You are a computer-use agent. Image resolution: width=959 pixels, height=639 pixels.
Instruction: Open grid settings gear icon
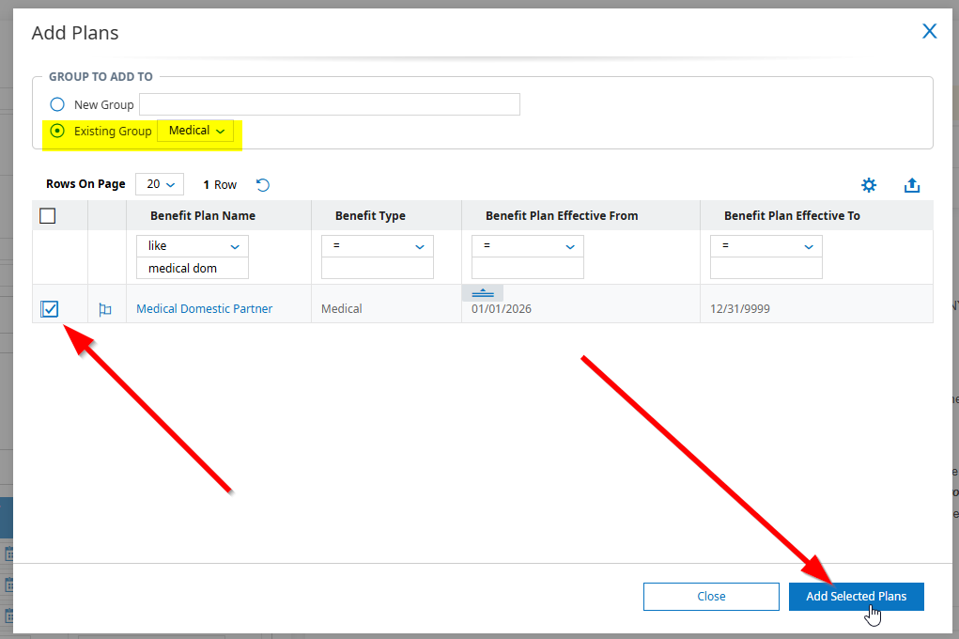869,185
